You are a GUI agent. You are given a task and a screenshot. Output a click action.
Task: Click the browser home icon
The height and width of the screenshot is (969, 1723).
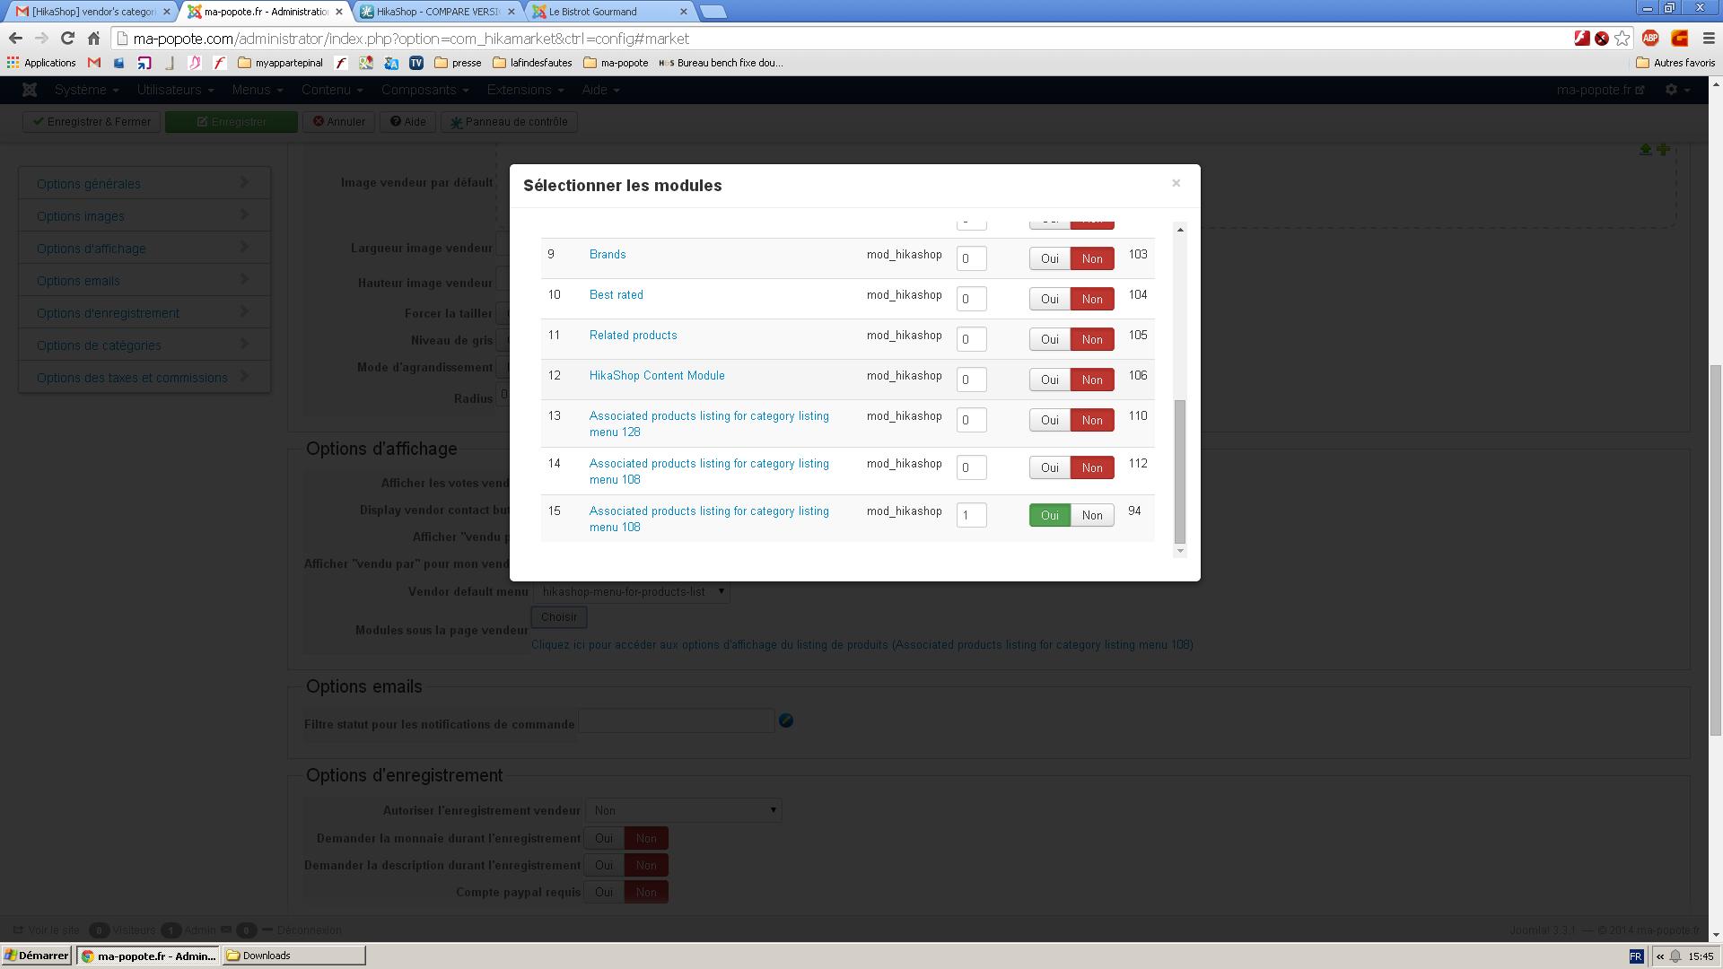point(93,39)
